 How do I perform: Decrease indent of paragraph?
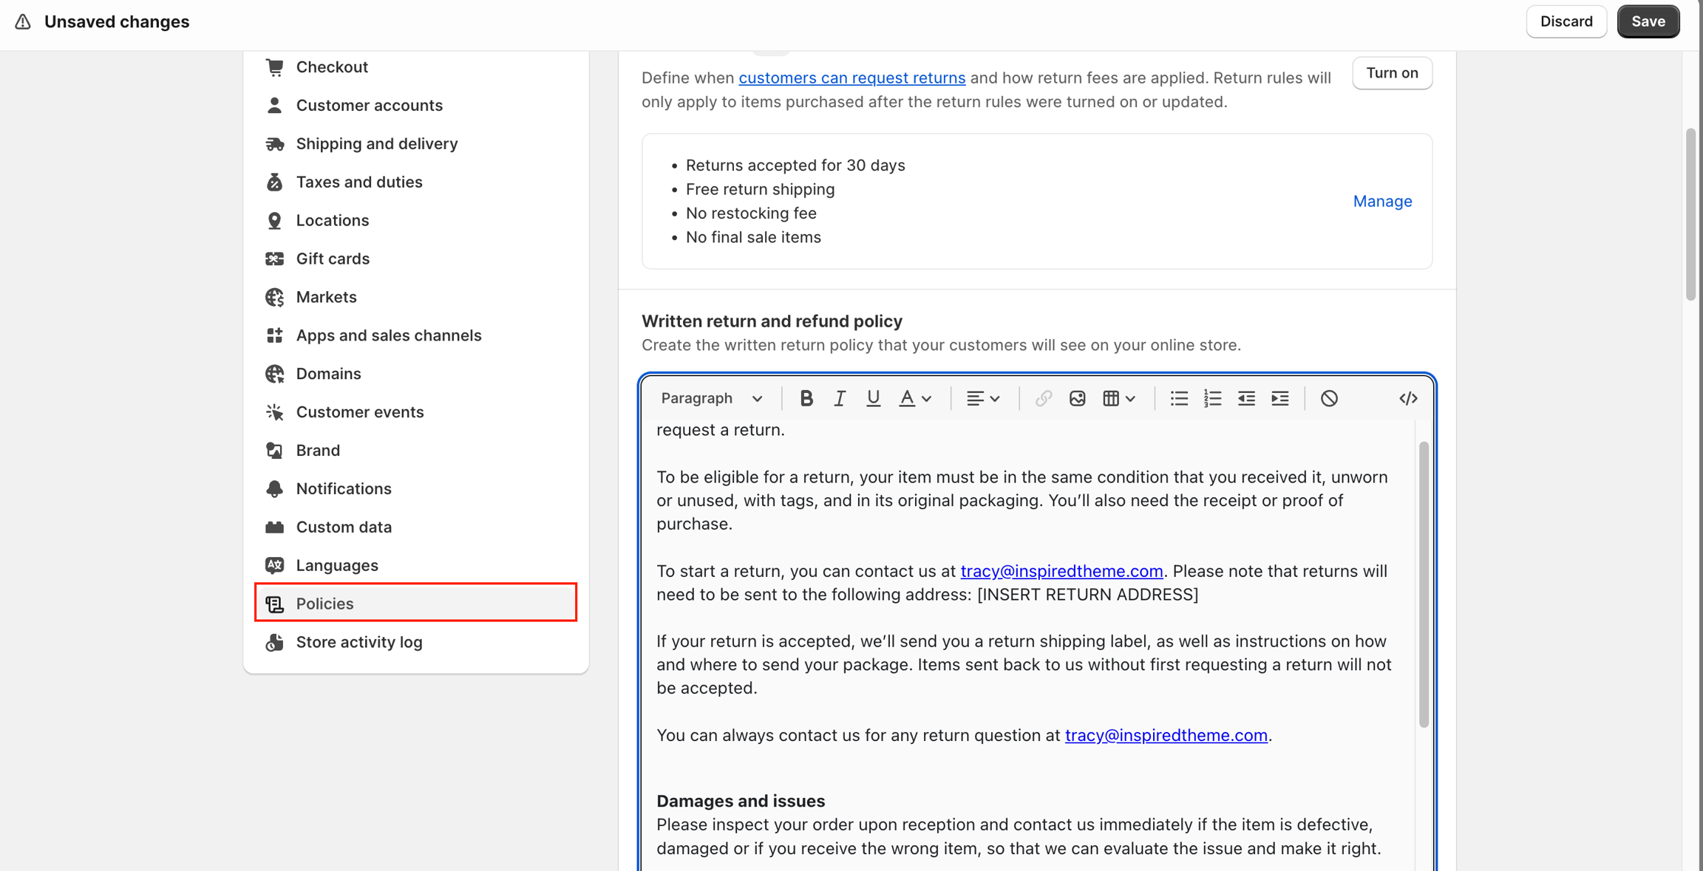1246,398
